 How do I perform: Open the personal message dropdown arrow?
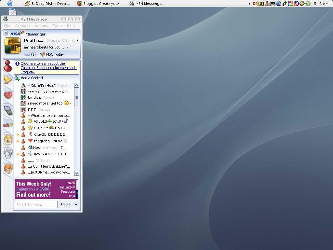pyautogui.click(x=68, y=47)
